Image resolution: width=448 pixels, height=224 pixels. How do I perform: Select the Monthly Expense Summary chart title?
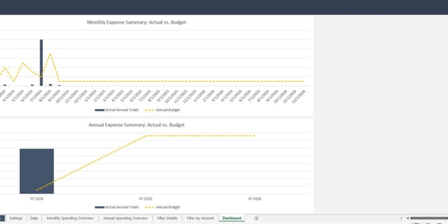click(x=137, y=22)
